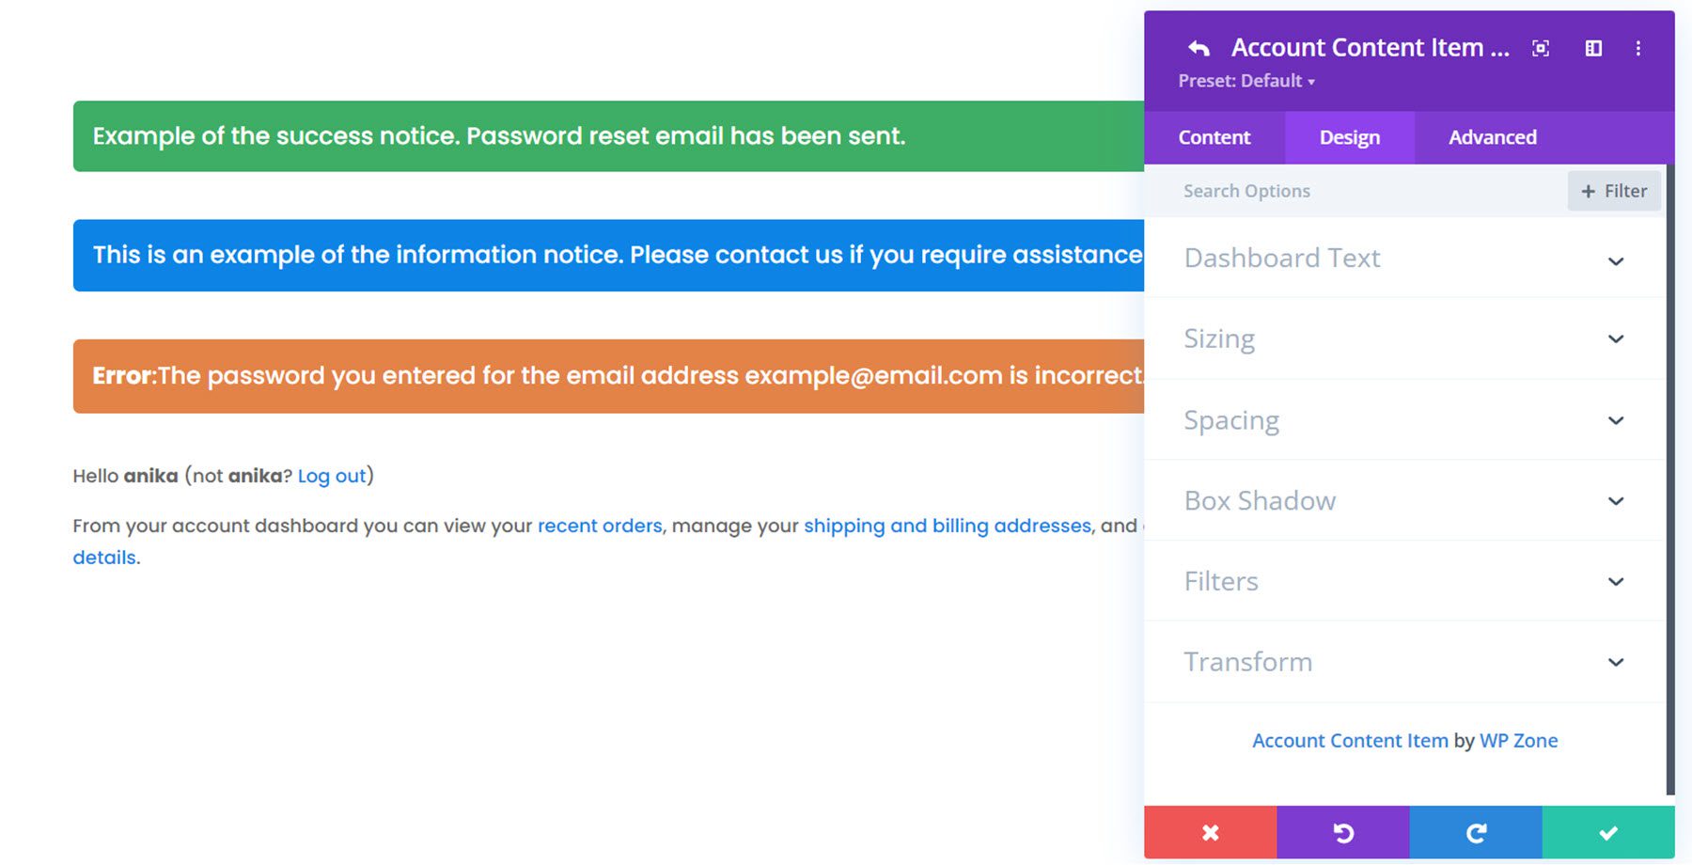
Task: Open the Preset: Default dropdown
Action: tap(1247, 81)
